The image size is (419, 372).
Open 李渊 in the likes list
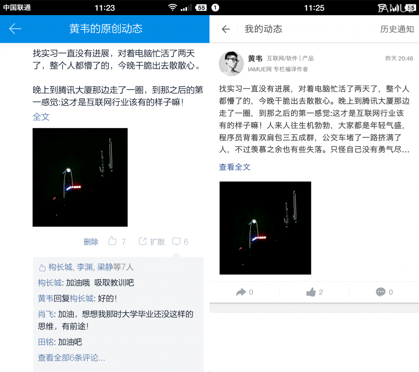(x=84, y=267)
